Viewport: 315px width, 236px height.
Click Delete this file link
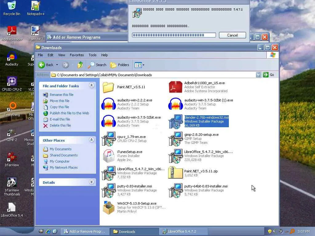coord(60,125)
